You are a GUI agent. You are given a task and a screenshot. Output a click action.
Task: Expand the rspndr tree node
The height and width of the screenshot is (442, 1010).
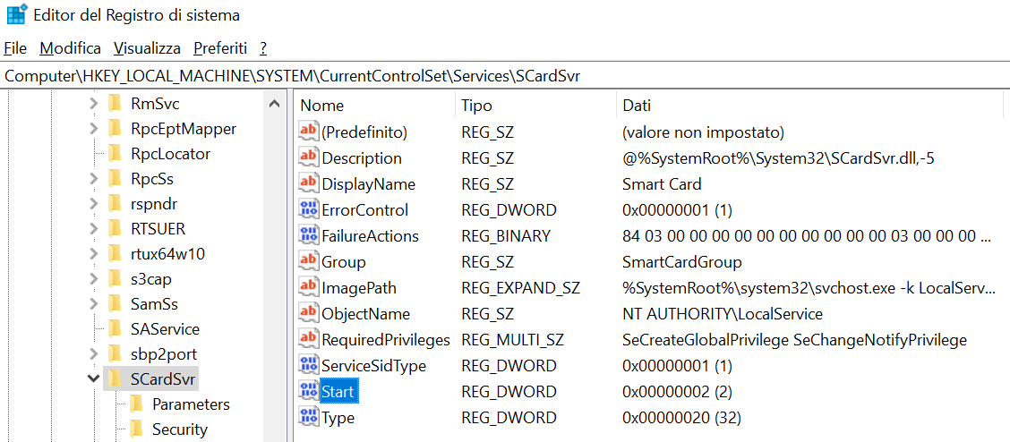(94, 204)
